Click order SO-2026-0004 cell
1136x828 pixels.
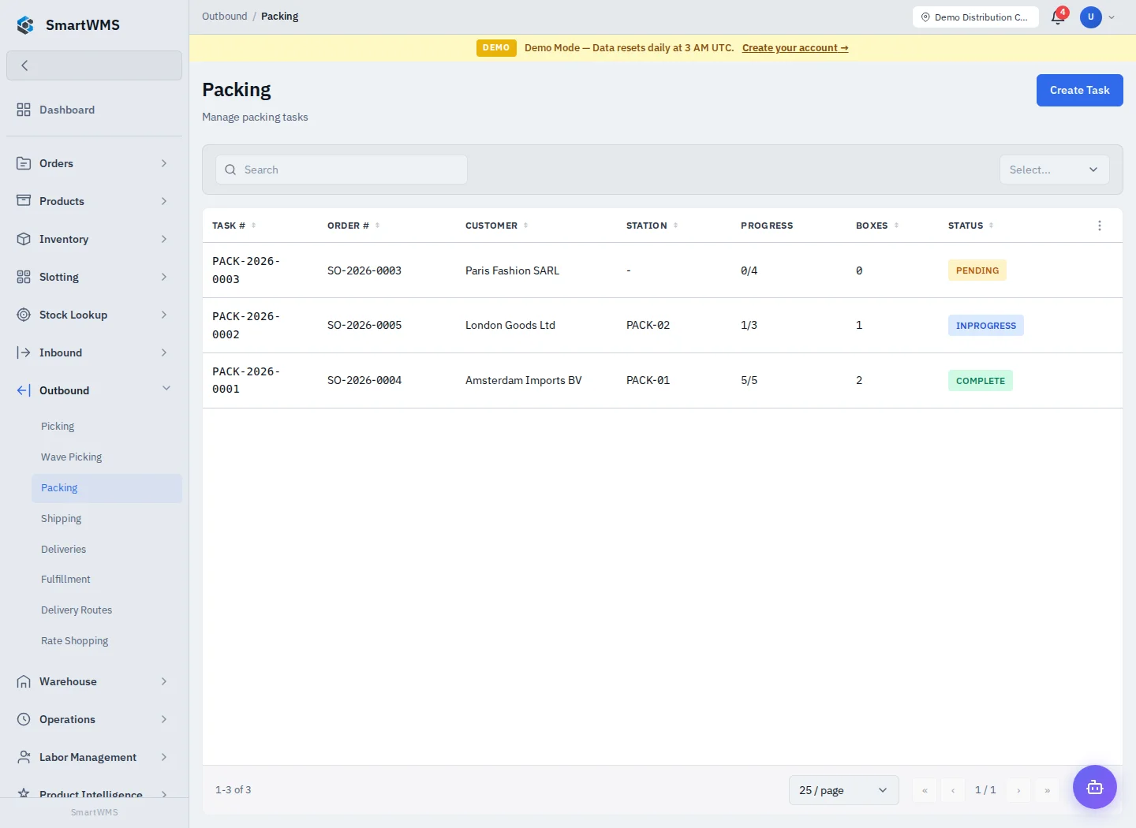coord(364,380)
